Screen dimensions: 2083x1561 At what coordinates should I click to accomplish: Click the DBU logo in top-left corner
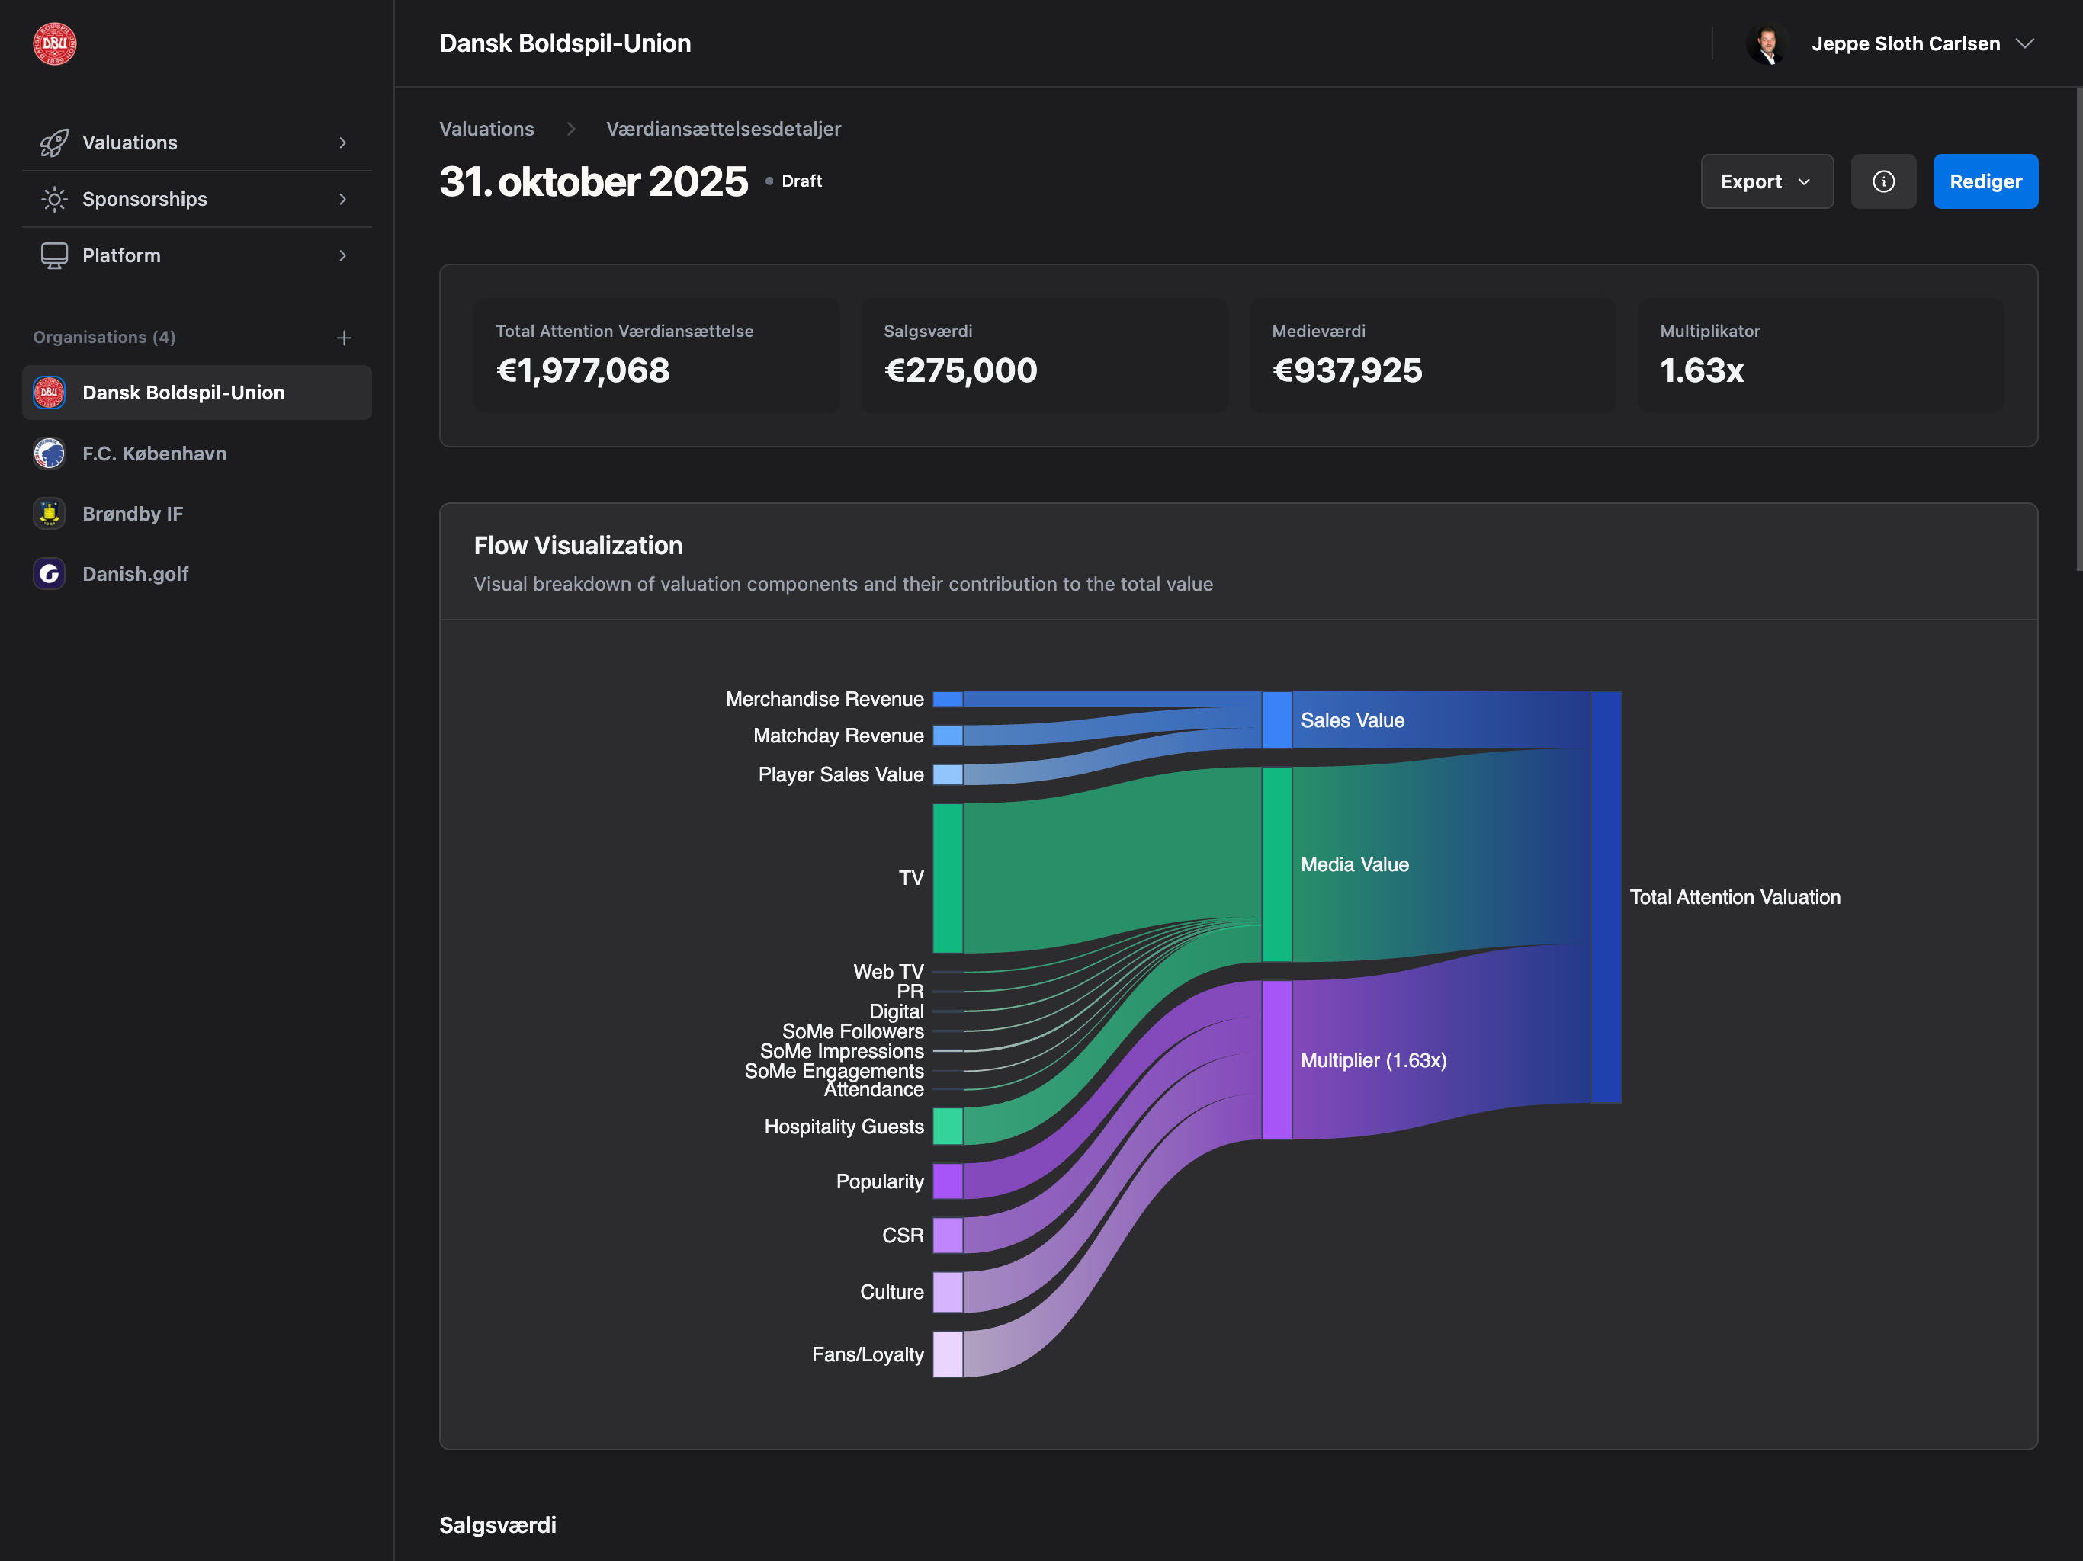coord(55,43)
